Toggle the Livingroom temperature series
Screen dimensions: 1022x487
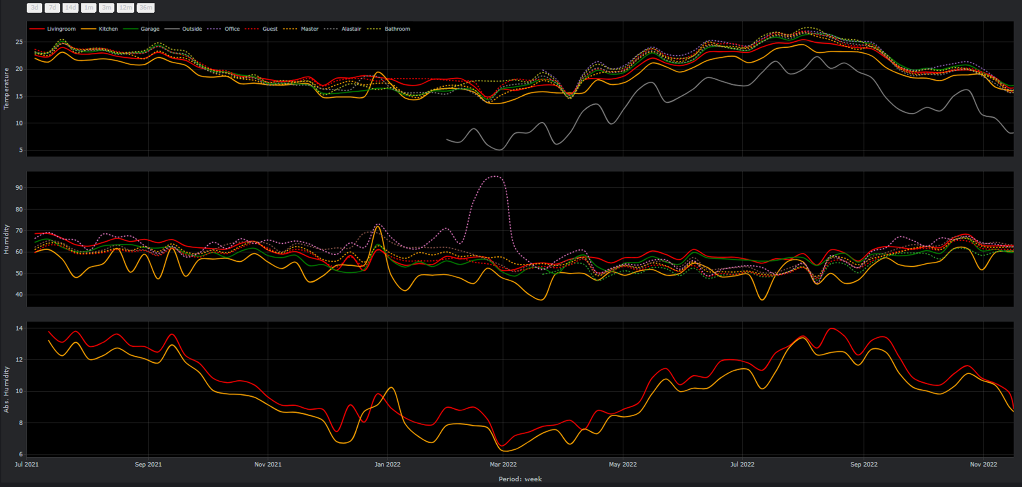tap(61, 29)
